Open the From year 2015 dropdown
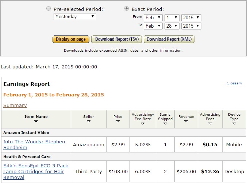The image size is (247, 183). coord(191,17)
